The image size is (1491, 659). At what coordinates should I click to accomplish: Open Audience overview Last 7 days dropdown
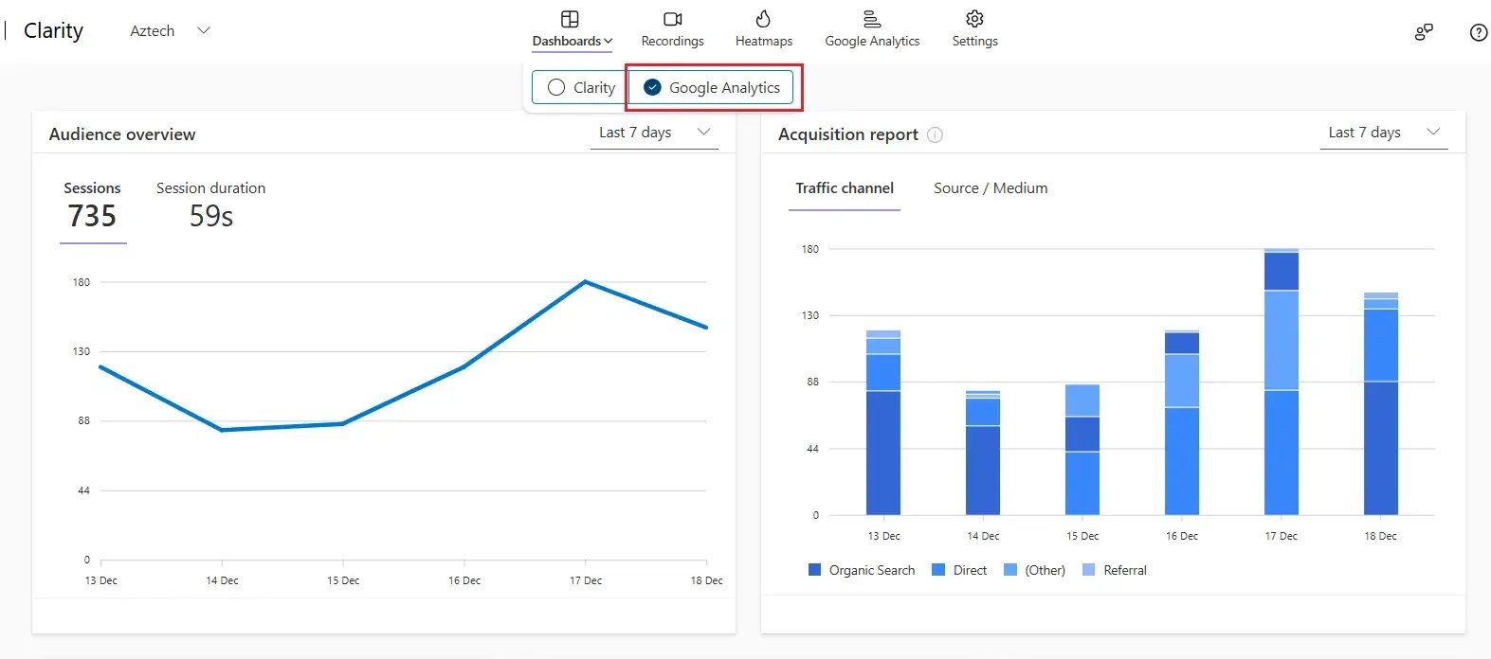click(x=654, y=133)
